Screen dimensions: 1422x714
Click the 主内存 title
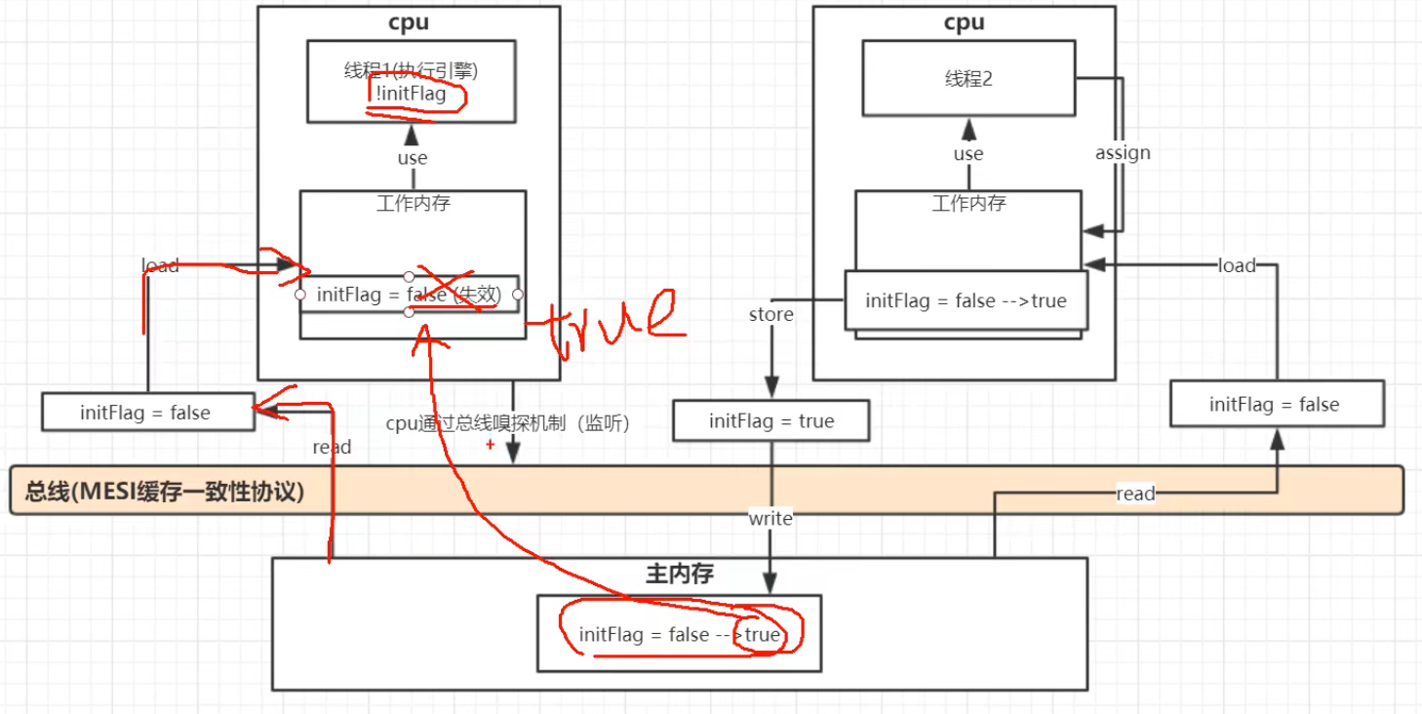(x=679, y=573)
